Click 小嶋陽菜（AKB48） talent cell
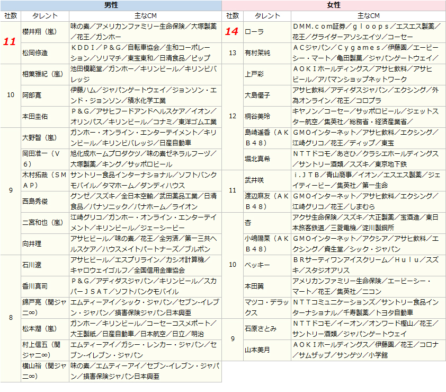 click(267, 244)
